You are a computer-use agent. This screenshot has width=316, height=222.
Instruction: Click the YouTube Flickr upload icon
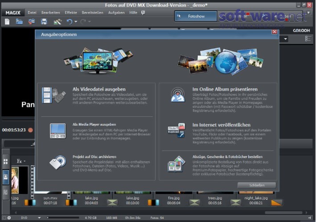click(x=176, y=131)
